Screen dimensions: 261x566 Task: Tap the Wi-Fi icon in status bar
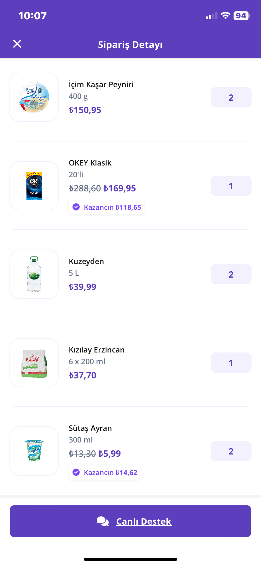click(x=225, y=16)
